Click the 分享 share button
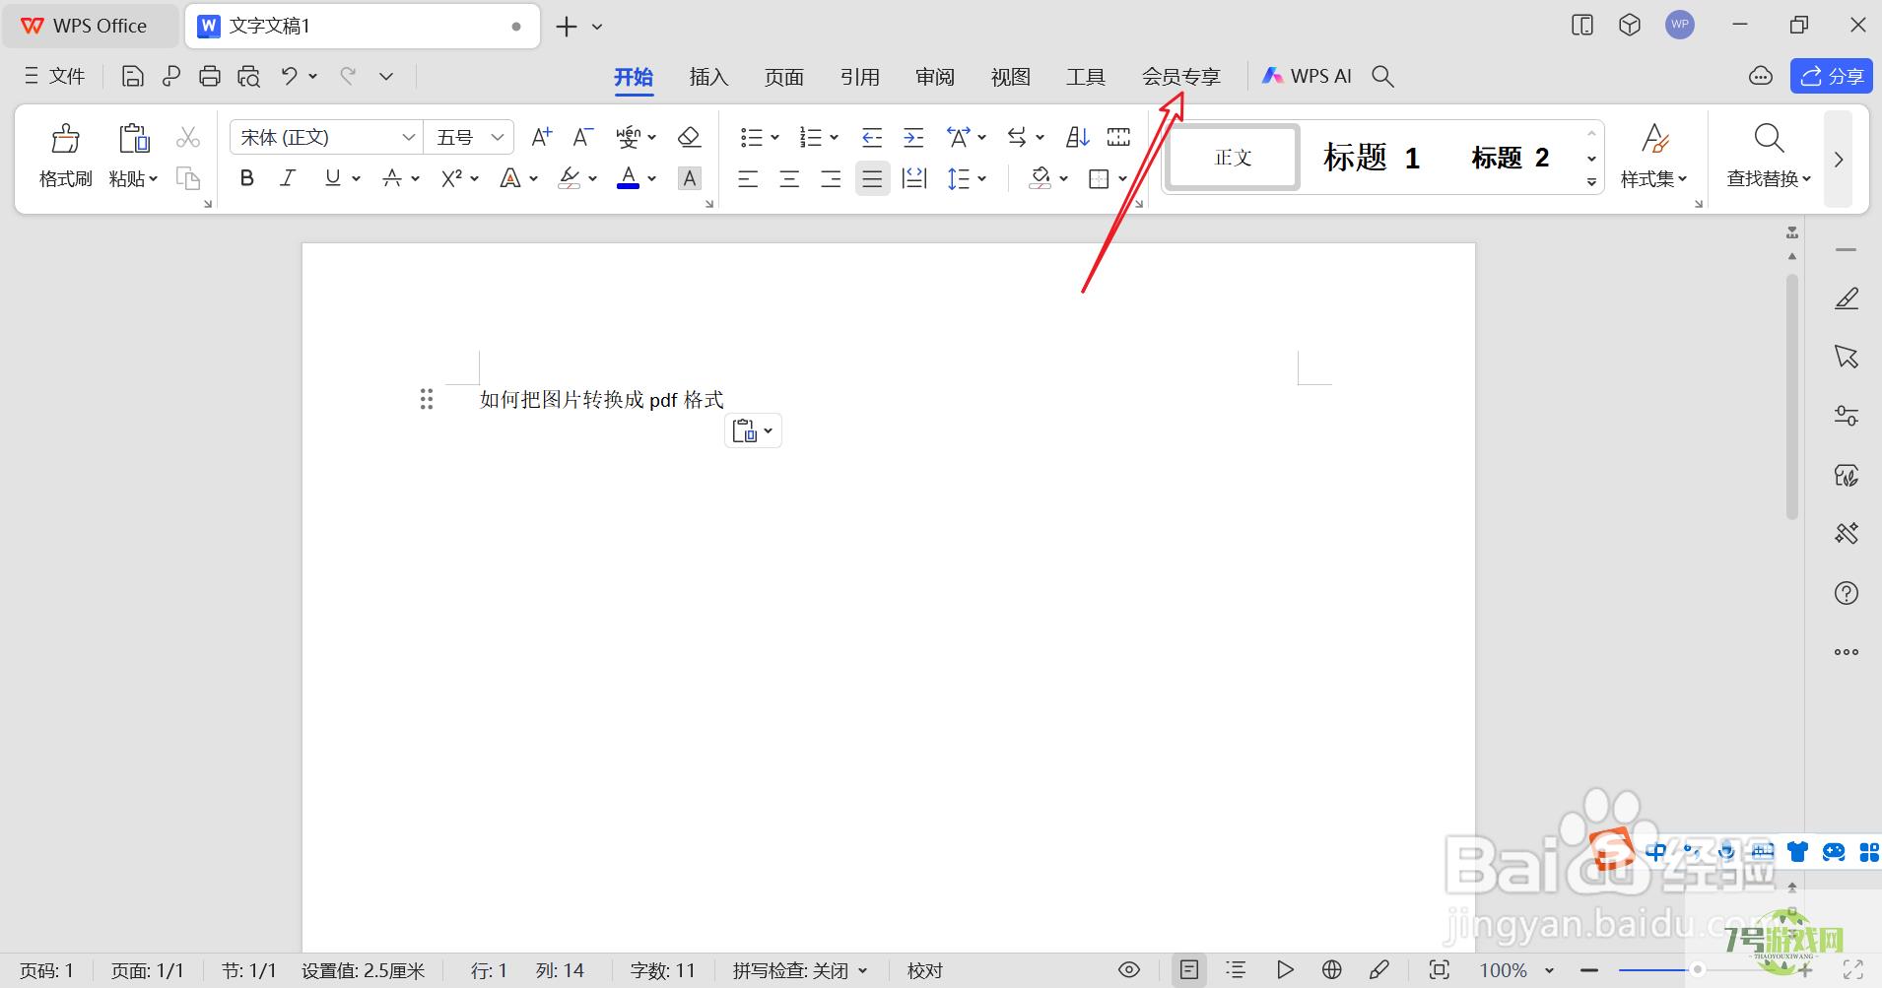The width and height of the screenshot is (1882, 988). pyautogui.click(x=1832, y=76)
